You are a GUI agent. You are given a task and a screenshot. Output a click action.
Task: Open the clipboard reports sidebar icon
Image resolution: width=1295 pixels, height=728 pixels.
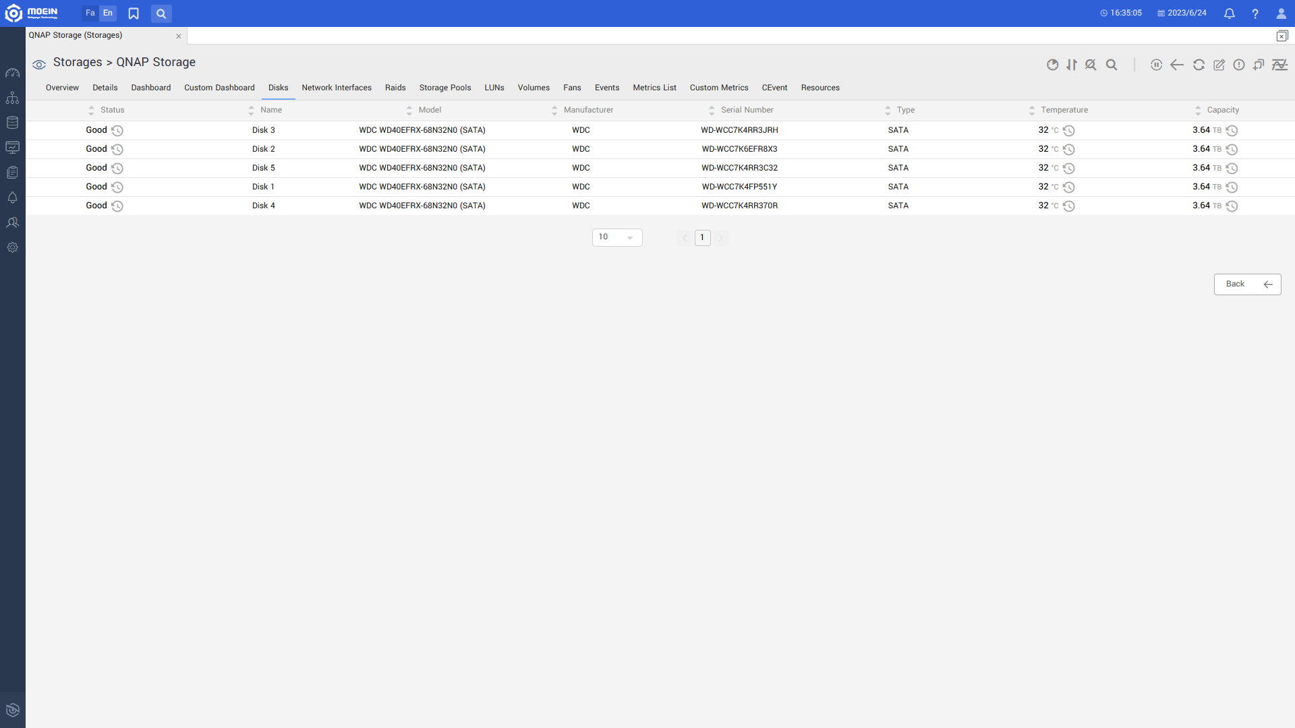tap(12, 173)
